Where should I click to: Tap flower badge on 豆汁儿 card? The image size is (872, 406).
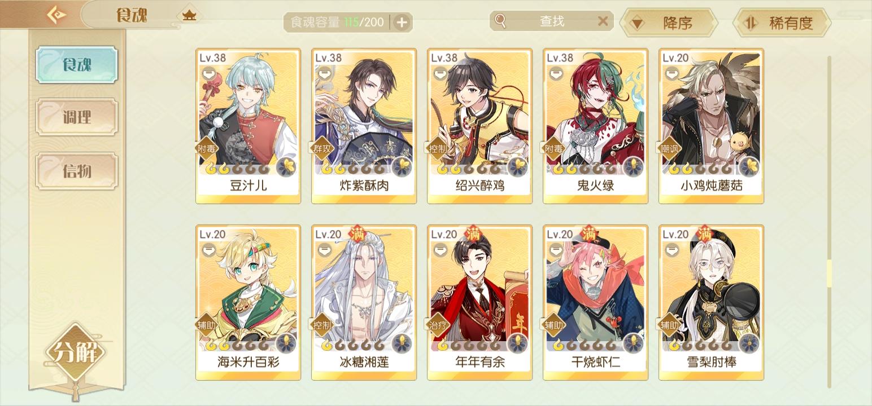click(x=286, y=167)
